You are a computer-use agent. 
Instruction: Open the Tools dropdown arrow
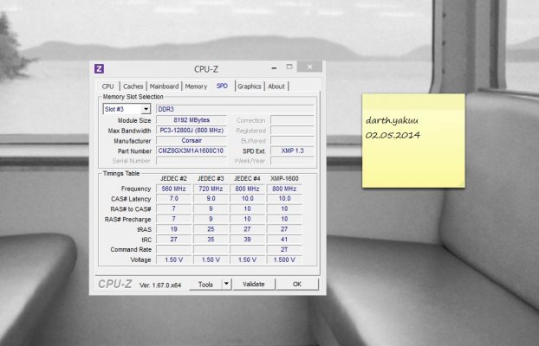226,284
